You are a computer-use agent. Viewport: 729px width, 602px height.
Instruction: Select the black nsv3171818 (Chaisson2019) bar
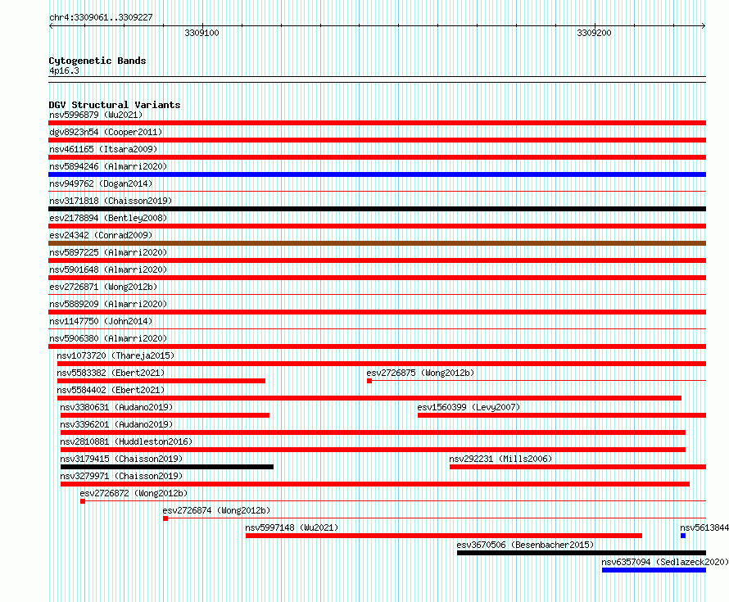pos(377,209)
